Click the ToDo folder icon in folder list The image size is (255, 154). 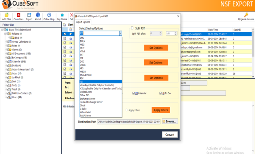tap(10, 86)
